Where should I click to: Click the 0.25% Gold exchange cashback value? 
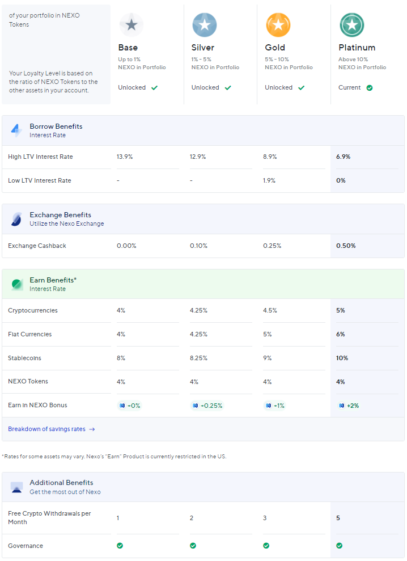coord(272,246)
